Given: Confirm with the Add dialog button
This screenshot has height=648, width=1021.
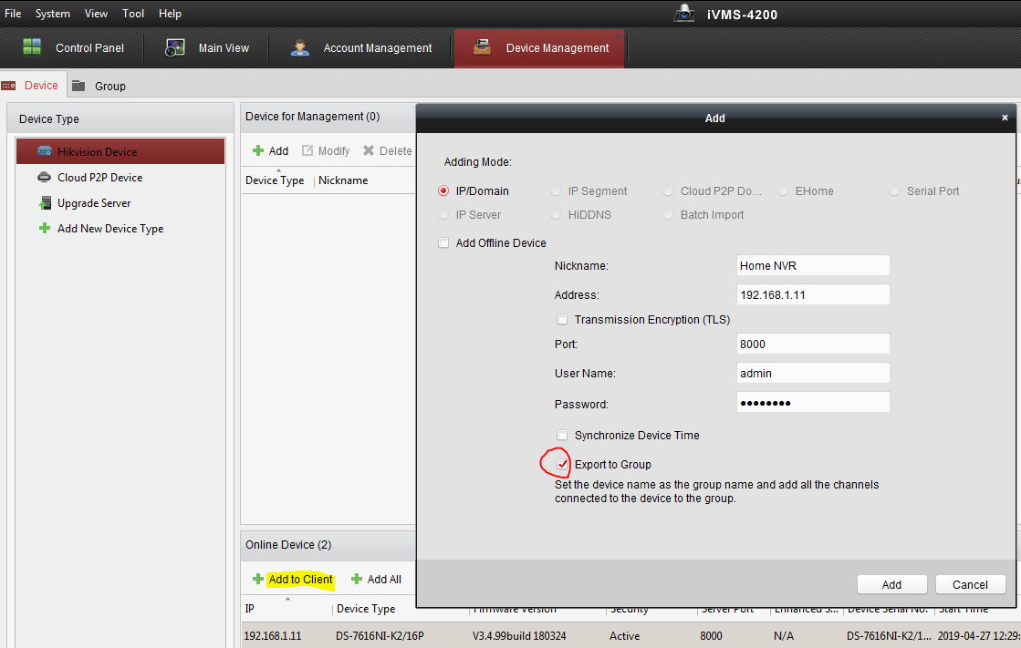Looking at the screenshot, I should (x=891, y=585).
